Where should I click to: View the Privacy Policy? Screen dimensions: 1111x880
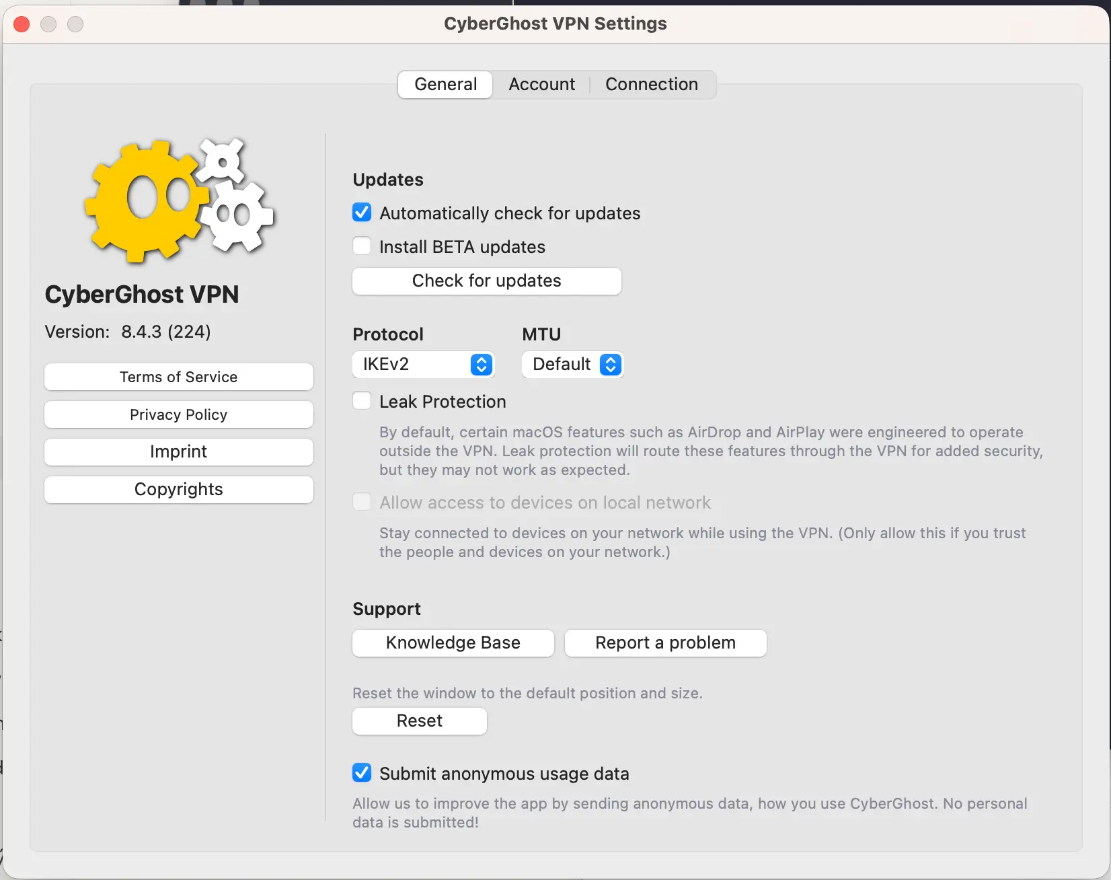(178, 414)
